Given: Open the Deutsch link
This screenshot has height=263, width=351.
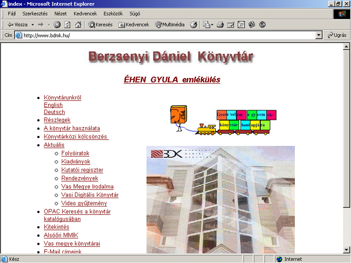Looking at the screenshot, I should point(54,112).
